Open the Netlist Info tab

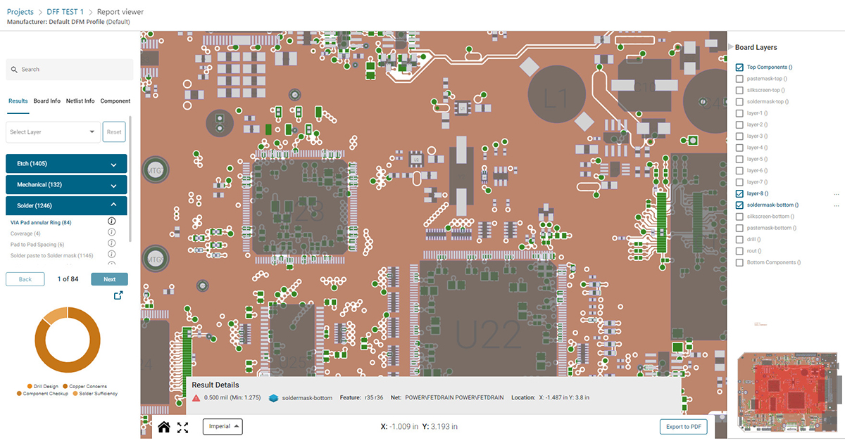pos(80,101)
